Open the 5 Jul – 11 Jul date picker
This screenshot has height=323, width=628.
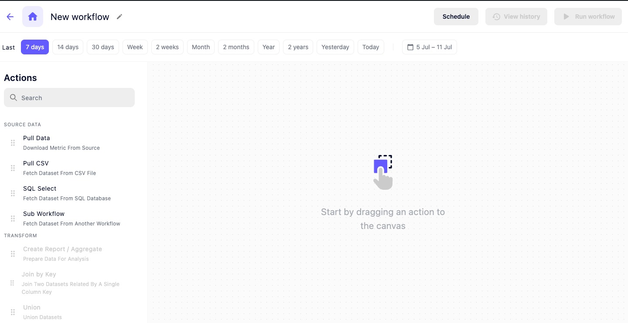click(430, 47)
